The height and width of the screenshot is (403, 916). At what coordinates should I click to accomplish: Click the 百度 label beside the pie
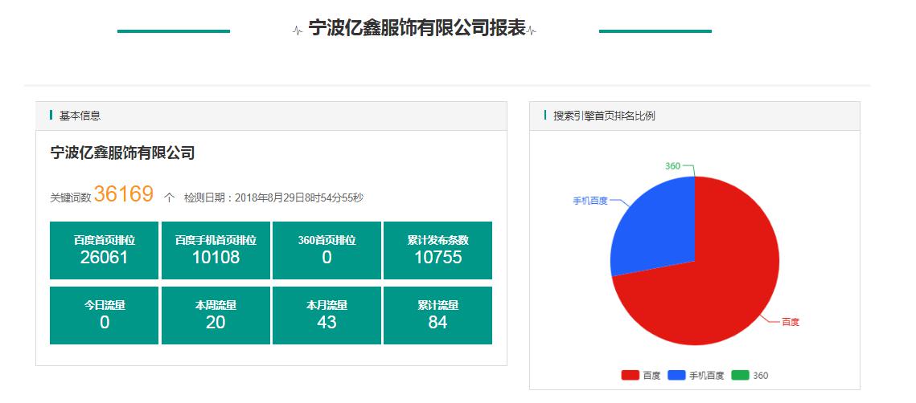790,322
